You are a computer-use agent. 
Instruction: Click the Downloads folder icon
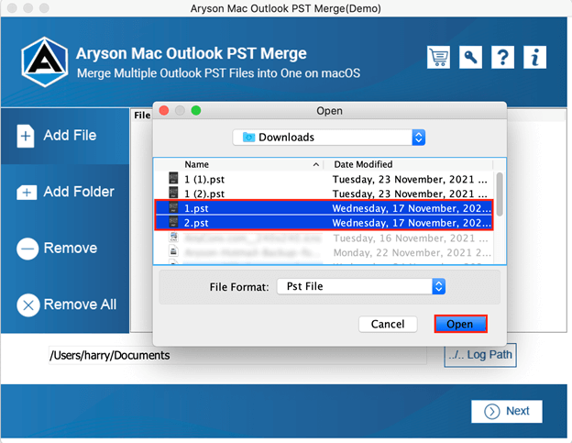click(248, 138)
